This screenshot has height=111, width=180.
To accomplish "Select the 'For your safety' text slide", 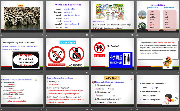I will pos(158,54).
